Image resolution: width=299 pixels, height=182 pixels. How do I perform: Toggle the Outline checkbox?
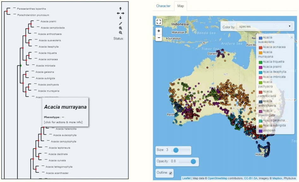coord(171,173)
